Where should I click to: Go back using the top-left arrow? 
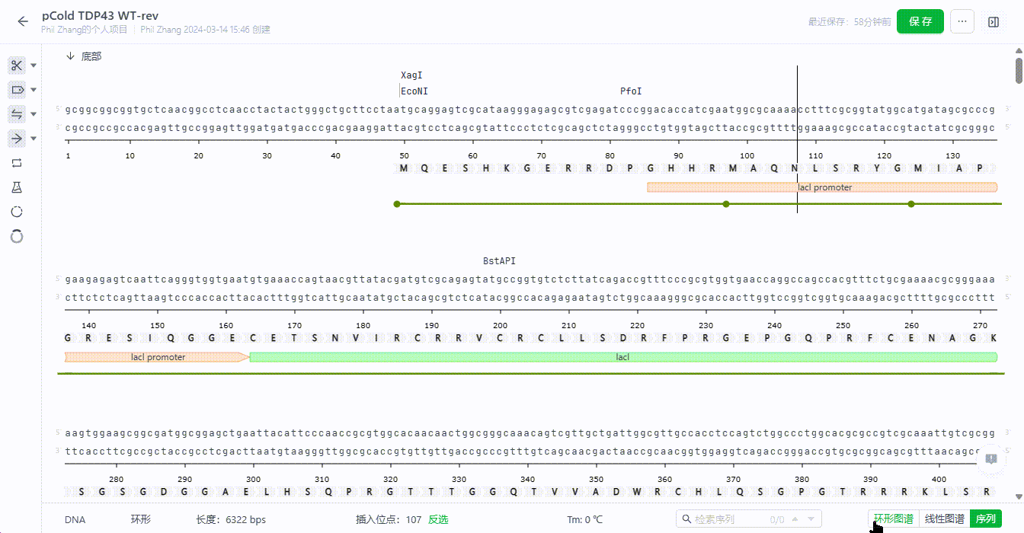click(23, 22)
